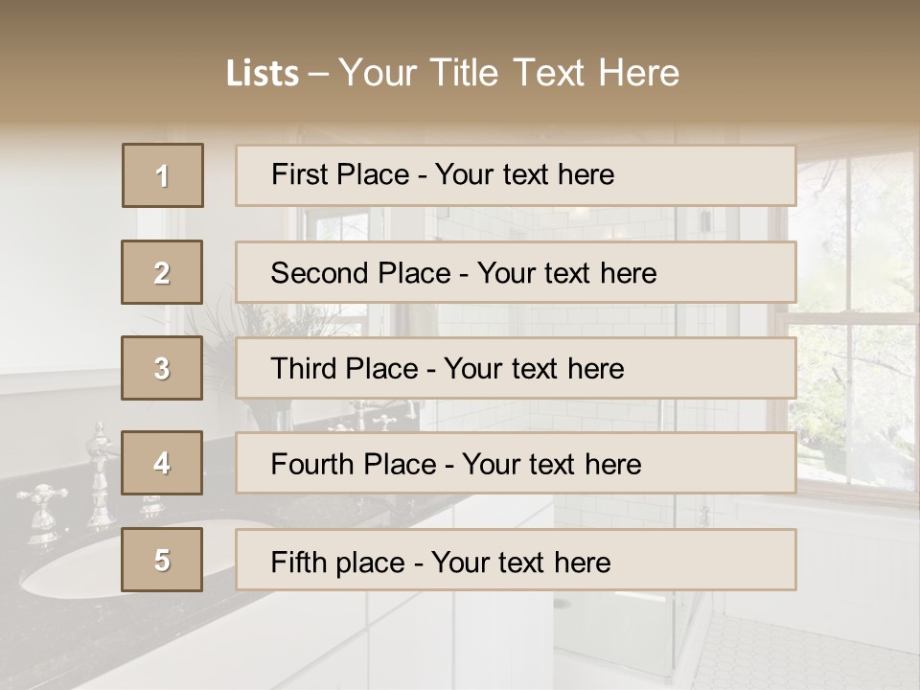Image resolution: width=920 pixels, height=690 pixels.
Task: Select the Your Title Text Here heading
Action: (x=509, y=73)
